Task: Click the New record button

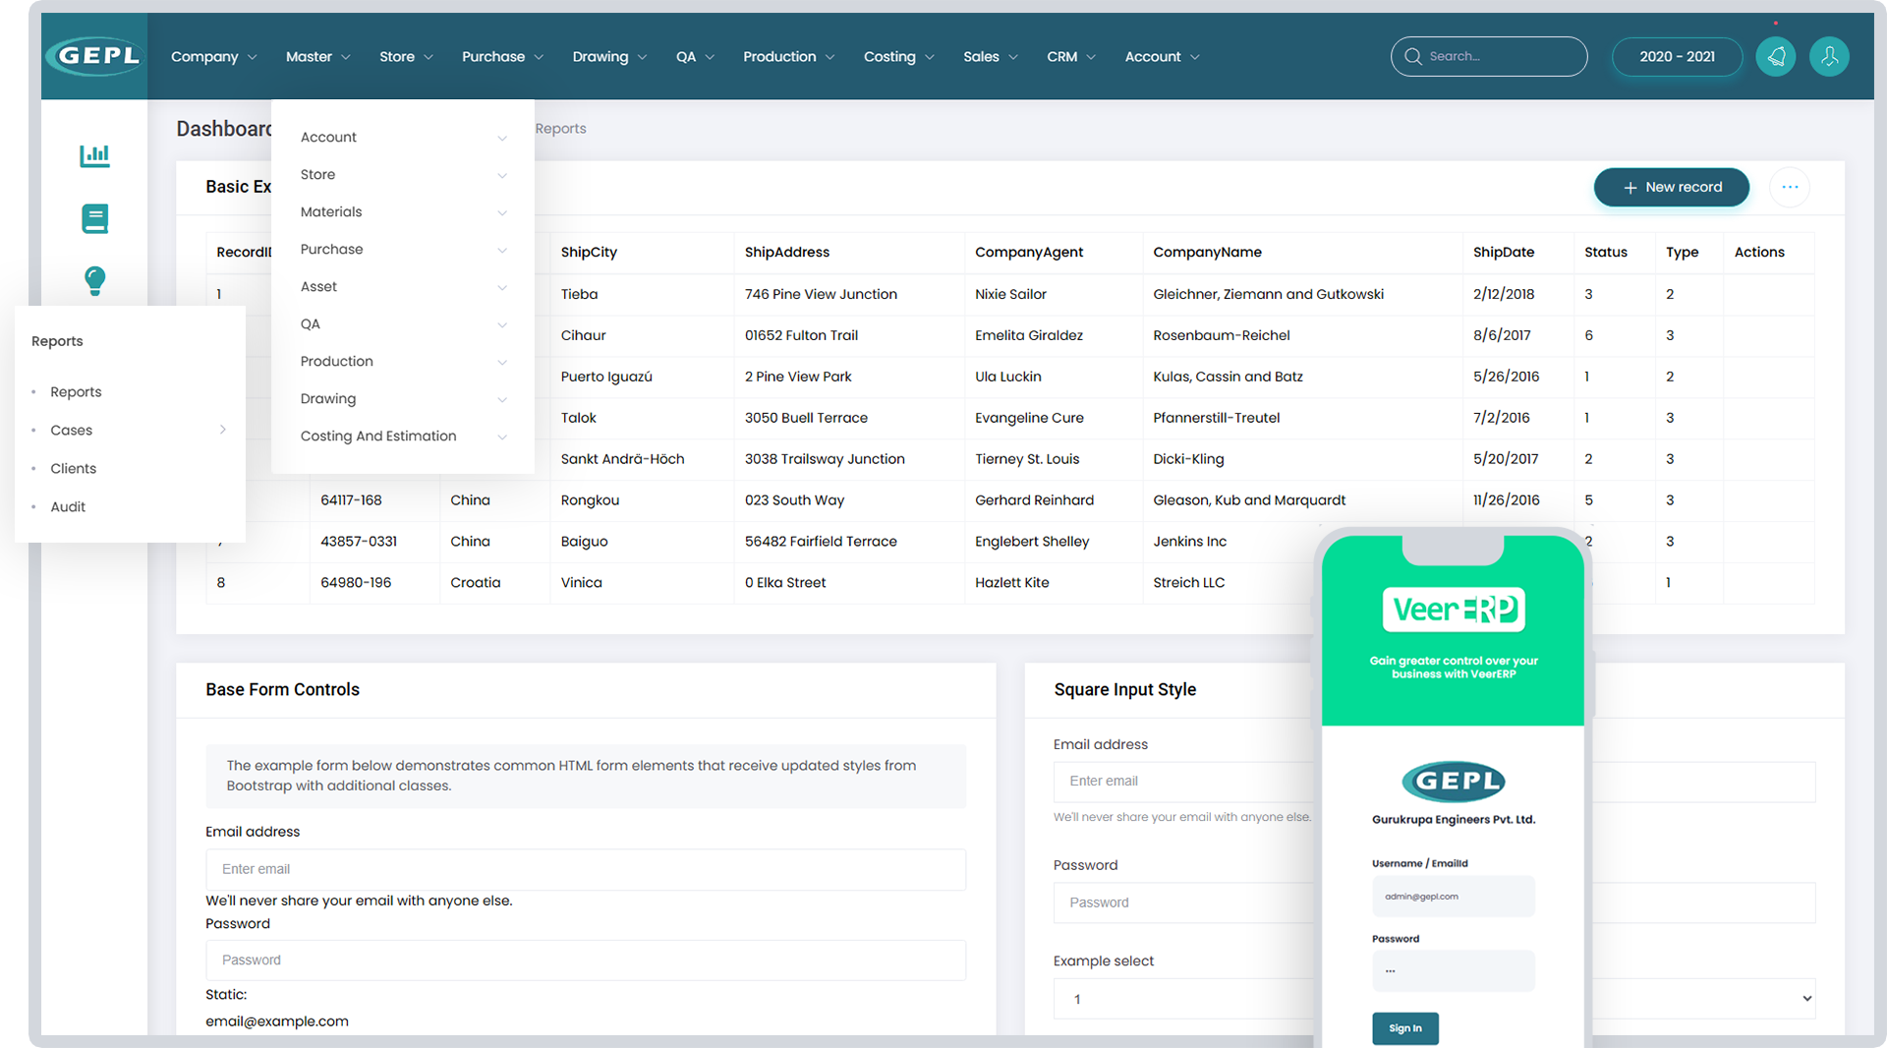Action: click(x=1671, y=187)
